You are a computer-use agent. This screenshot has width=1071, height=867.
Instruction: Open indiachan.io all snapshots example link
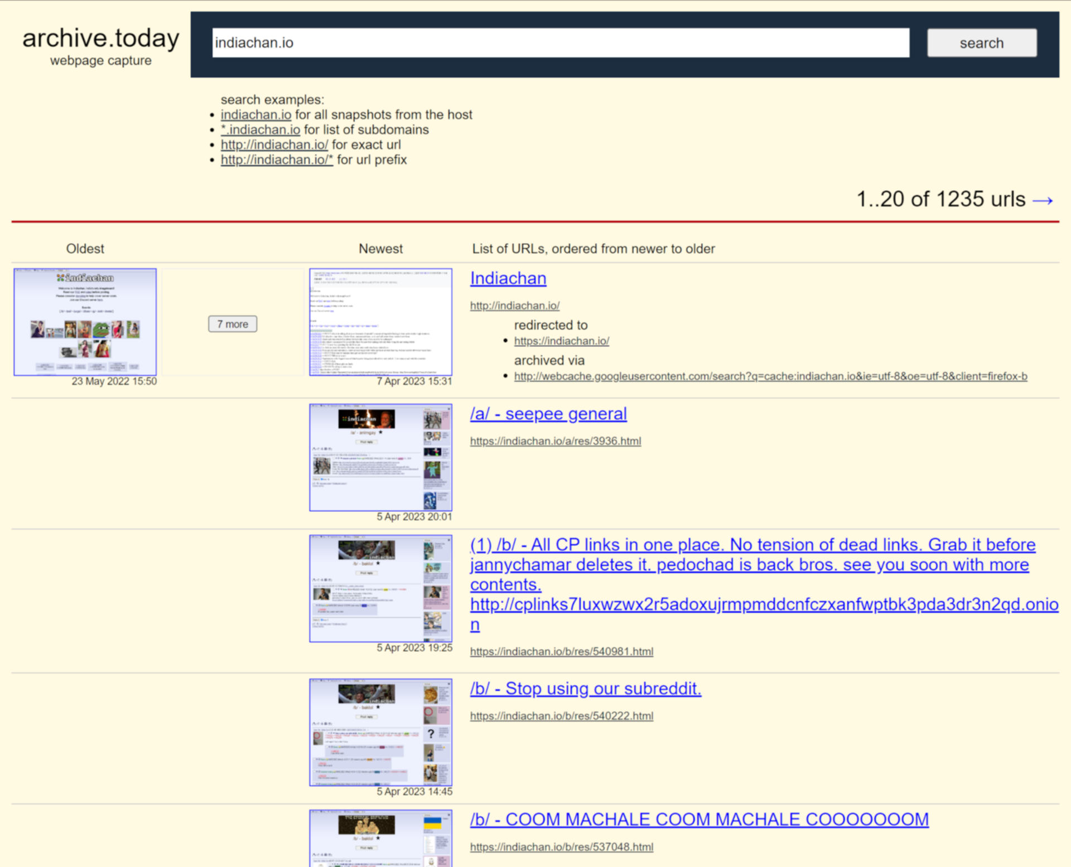click(256, 114)
